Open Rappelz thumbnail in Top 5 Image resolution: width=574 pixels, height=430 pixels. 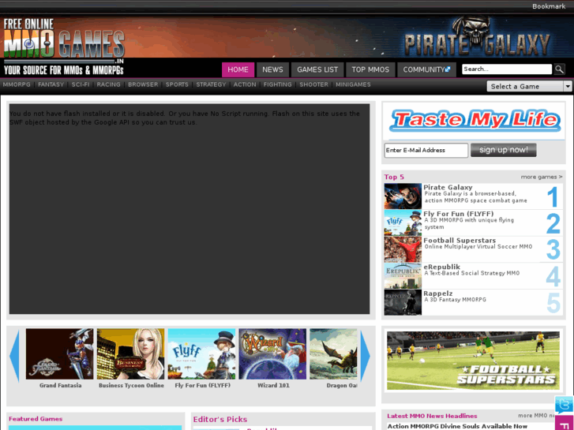403,302
